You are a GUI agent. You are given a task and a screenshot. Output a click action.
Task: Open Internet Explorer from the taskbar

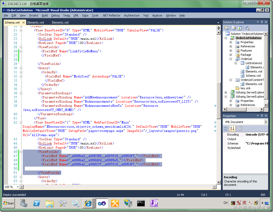click(88, 203)
